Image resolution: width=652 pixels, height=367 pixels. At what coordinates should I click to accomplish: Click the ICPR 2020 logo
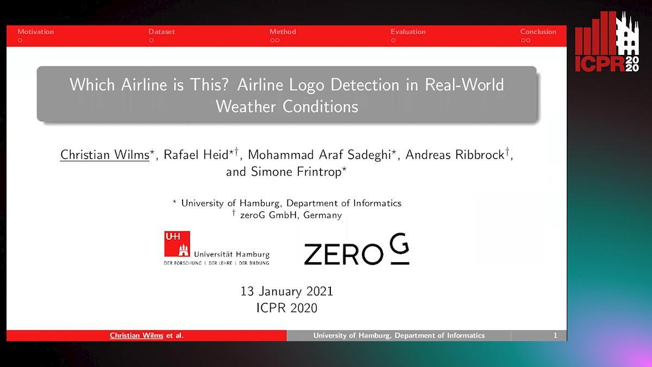pos(608,42)
